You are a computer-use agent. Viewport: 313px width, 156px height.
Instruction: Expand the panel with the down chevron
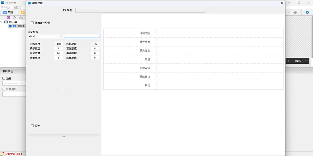tap(63, 136)
